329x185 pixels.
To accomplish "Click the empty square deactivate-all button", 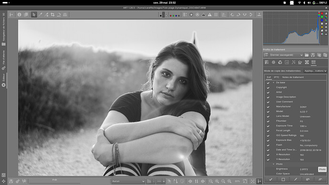I will pos(283,180).
